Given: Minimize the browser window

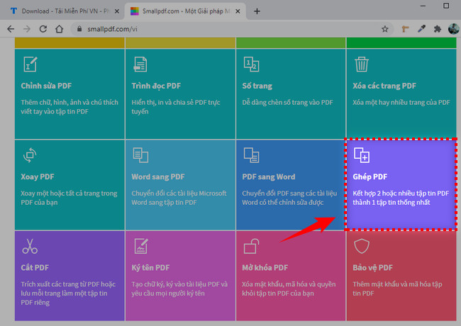Looking at the screenshot, I should tap(423, 6).
